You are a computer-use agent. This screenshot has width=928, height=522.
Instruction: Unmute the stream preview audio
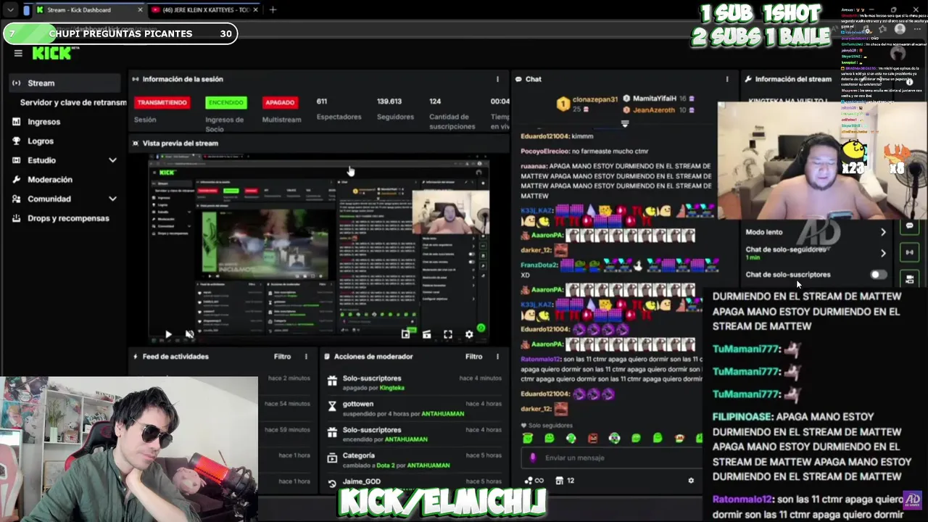[x=189, y=334]
